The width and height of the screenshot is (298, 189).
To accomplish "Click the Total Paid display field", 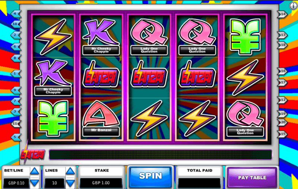I will (x=199, y=183).
